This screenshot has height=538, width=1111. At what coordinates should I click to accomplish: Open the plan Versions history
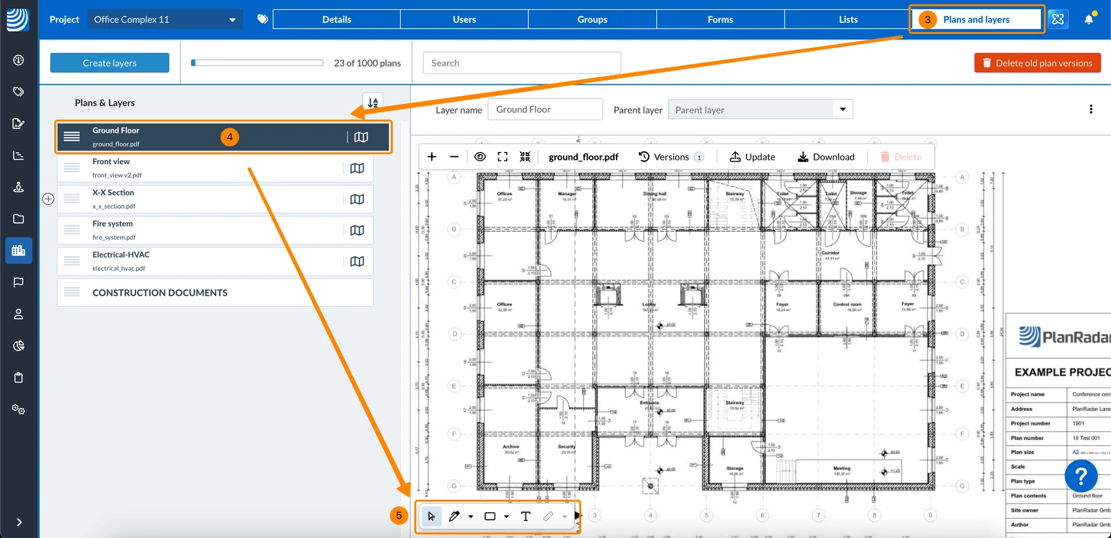tap(671, 157)
